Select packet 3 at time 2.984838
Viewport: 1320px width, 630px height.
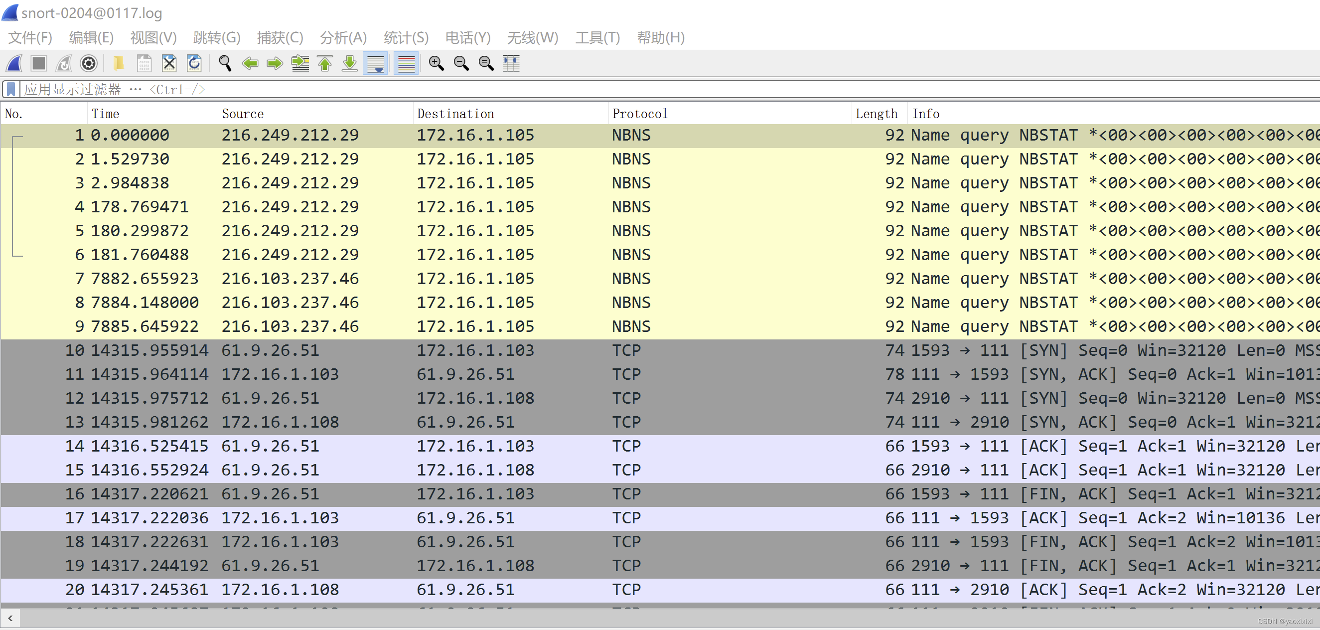[660, 183]
